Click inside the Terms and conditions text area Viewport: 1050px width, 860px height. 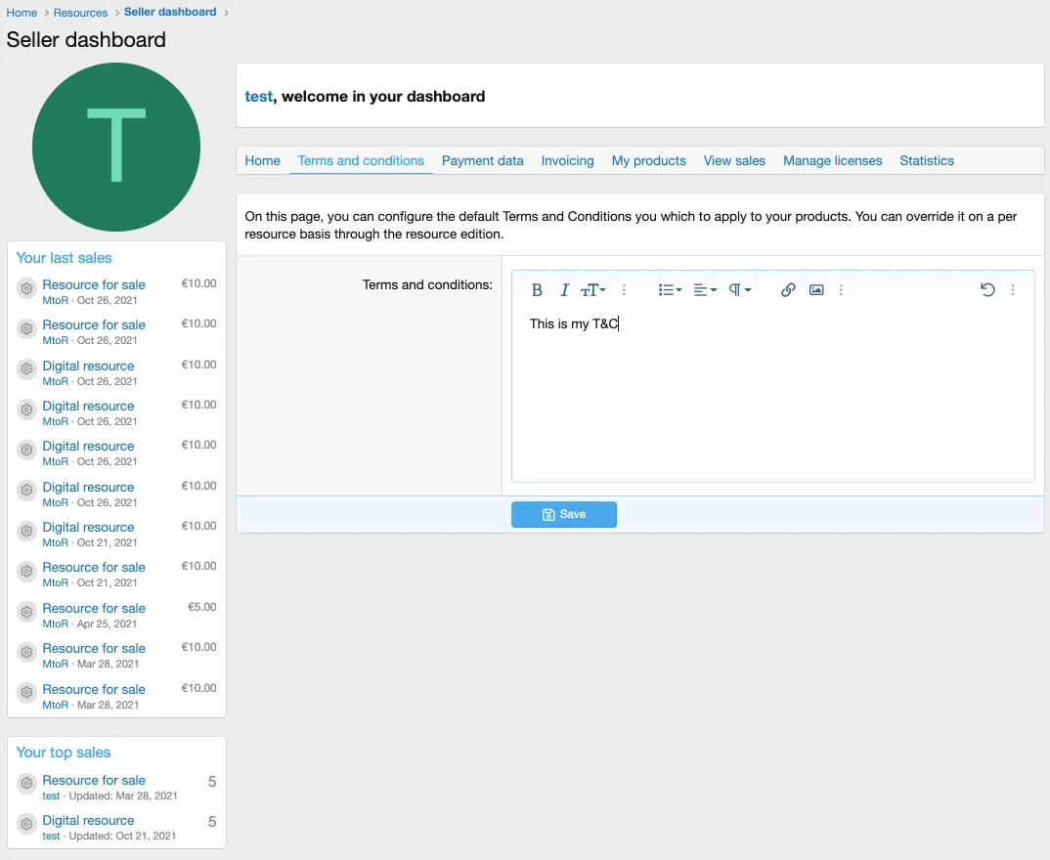pyautogui.click(x=772, y=395)
